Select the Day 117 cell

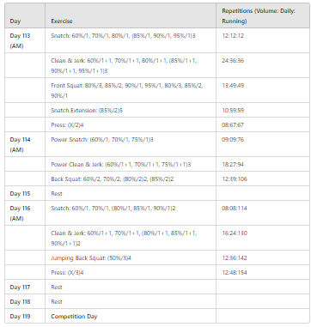pyautogui.click(x=25, y=287)
